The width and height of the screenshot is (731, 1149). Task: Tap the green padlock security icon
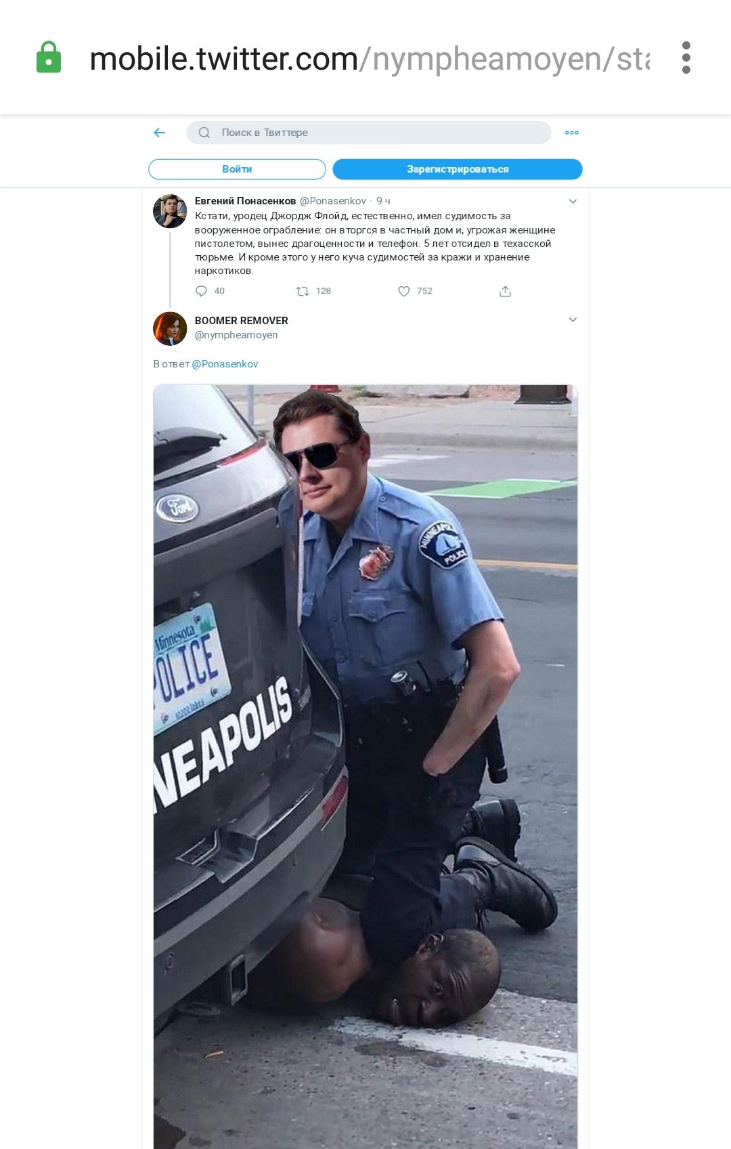(x=49, y=58)
